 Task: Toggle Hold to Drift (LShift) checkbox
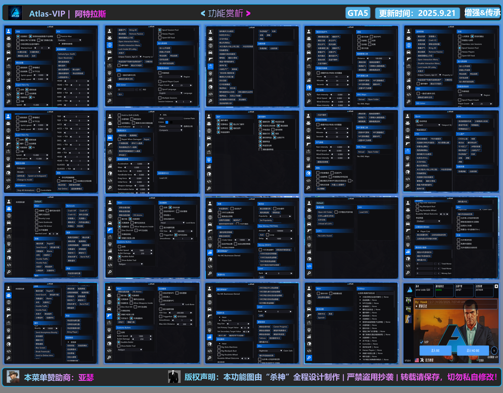pyautogui.click(x=119, y=115)
